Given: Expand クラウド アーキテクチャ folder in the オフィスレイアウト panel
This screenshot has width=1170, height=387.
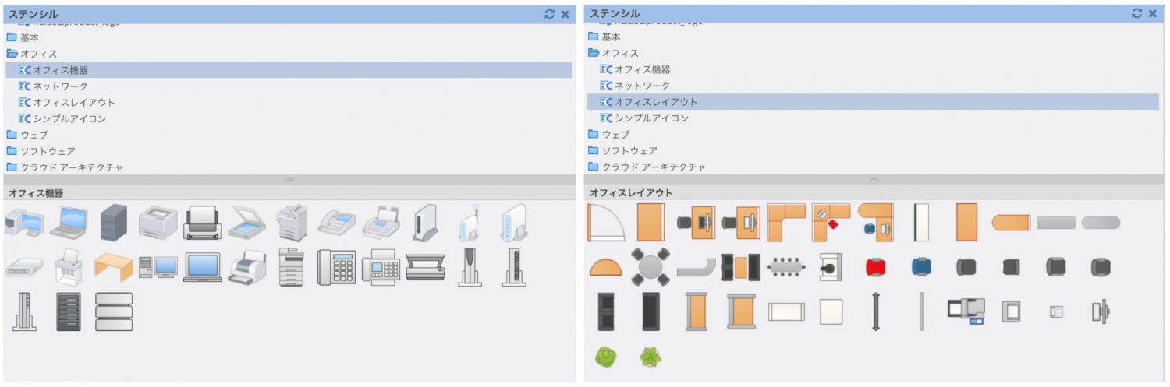Looking at the screenshot, I should click(x=653, y=167).
